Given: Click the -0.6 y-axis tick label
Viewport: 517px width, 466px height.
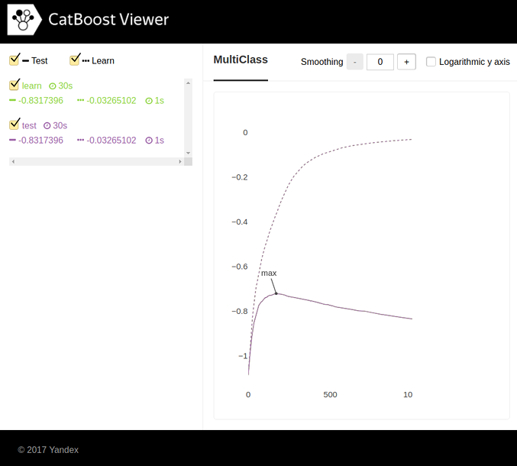Looking at the screenshot, I should click(240, 267).
